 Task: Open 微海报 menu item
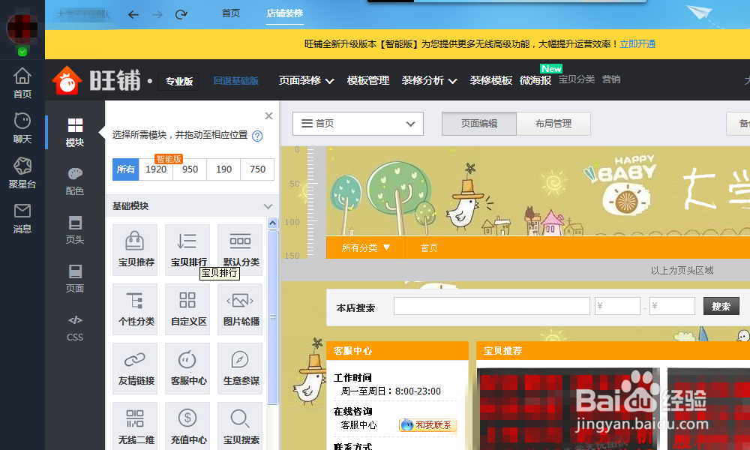pyautogui.click(x=535, y=80)
